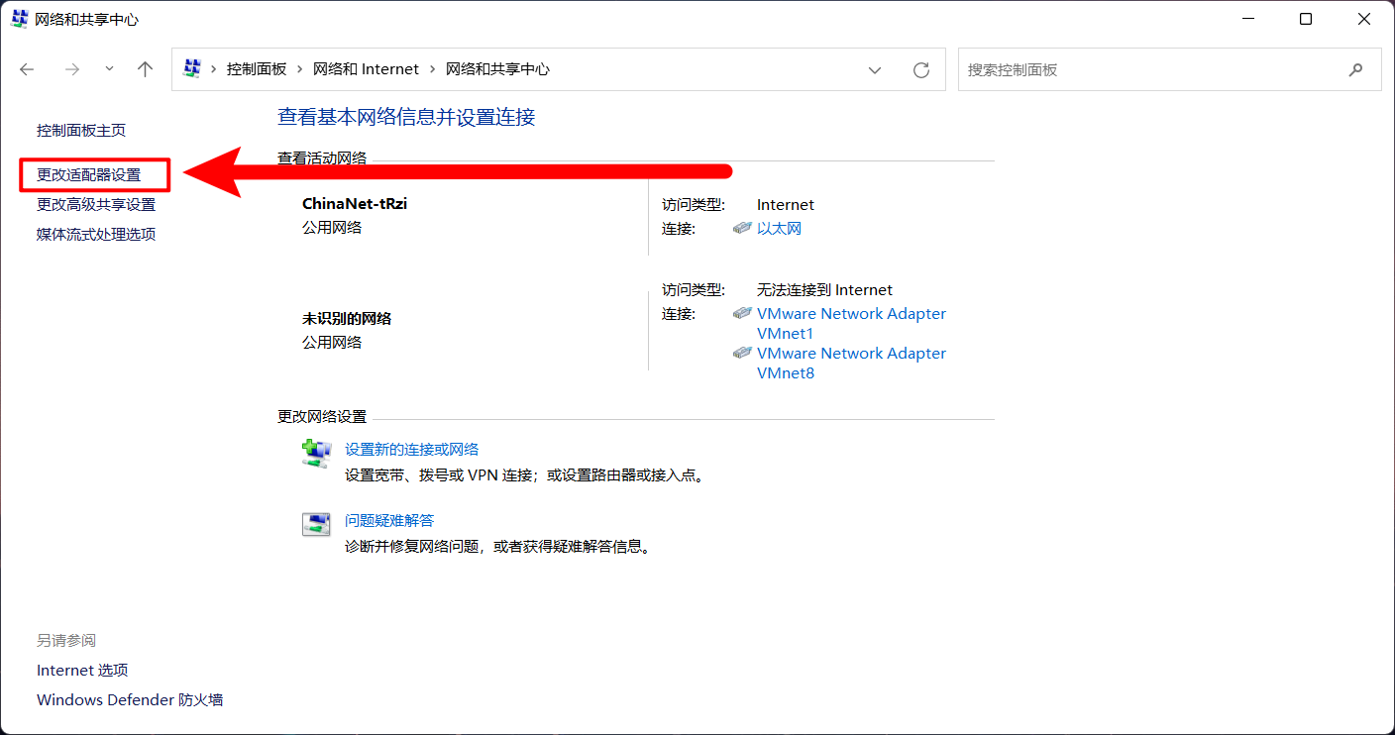Screen dimensions: 1395x735
Task: Click the window title bar network icon
Action: coord(20,19)
